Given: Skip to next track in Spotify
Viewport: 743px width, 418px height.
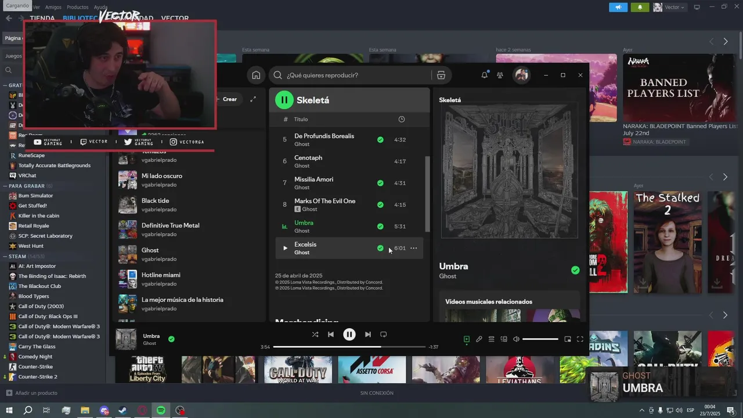Looking at the screenshot, I should [x=367, y=334].
